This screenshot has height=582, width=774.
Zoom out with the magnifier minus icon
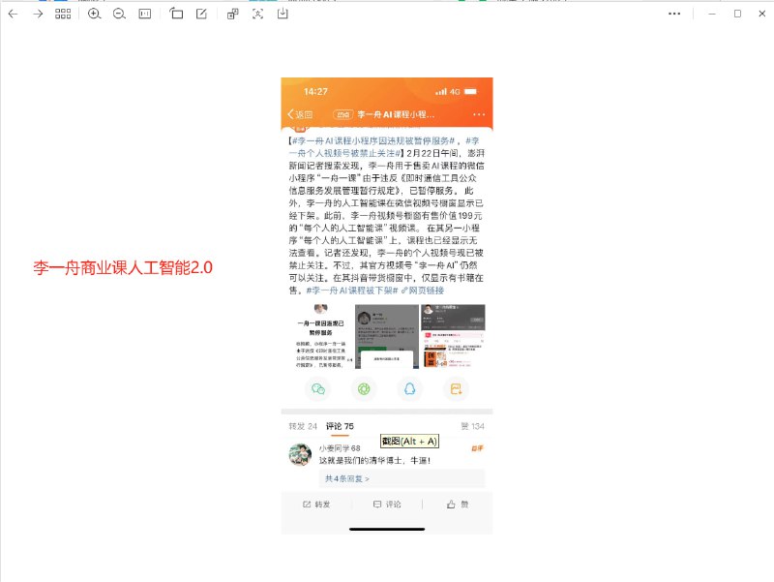[120, 15]
